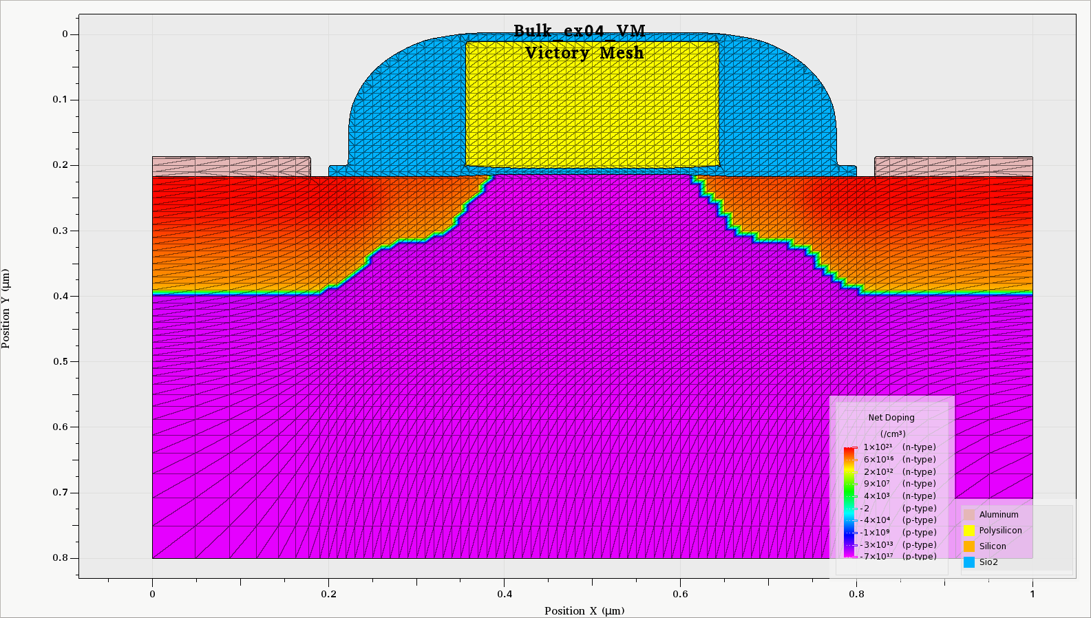The width and height of the screenshot is (1091, 618).
Task: Select the Net Doping legend title
Action: [x=891, y=418]
